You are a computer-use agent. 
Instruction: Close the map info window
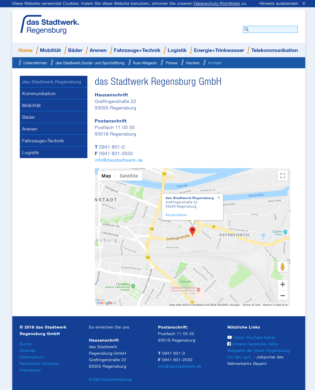[x=219, y=198]
